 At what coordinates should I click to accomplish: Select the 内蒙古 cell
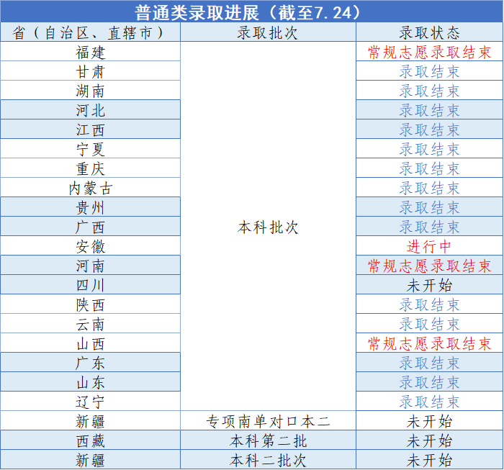(90, 188)
